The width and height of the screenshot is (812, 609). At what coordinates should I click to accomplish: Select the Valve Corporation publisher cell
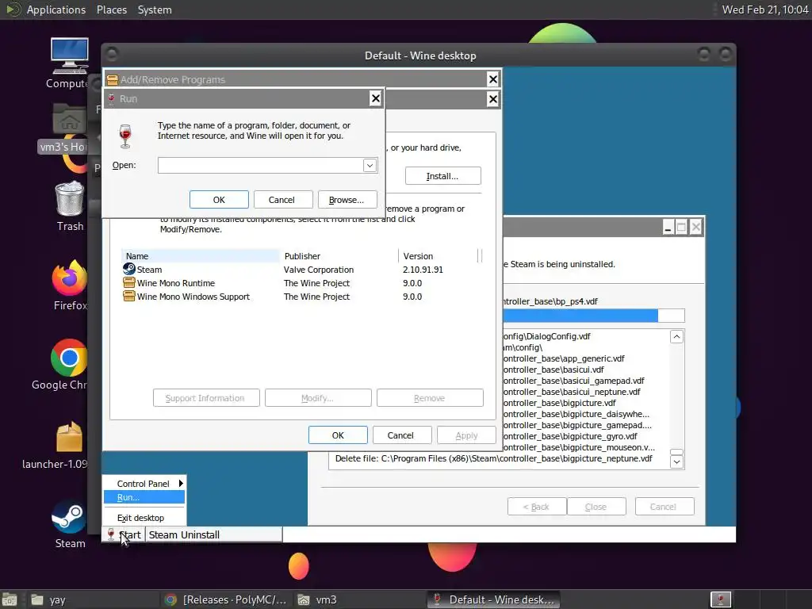pos(319,270)
